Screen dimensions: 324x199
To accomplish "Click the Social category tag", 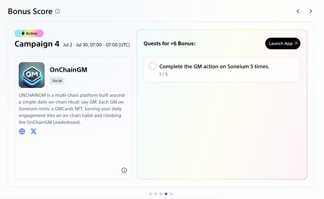I will click(57, 81).
